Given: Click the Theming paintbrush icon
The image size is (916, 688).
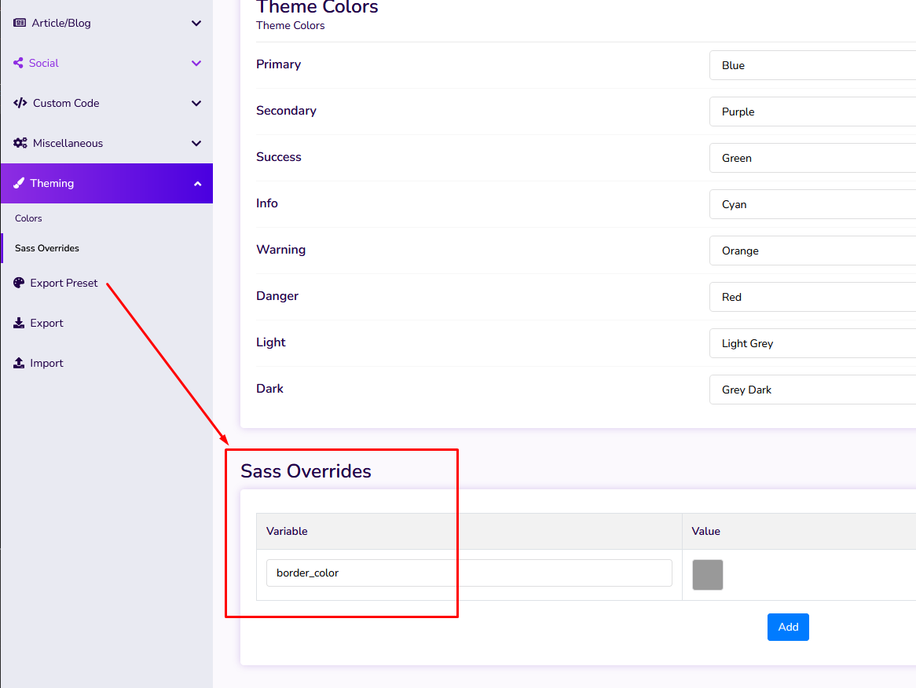Looking at the screenshot, I should point(19,183).
